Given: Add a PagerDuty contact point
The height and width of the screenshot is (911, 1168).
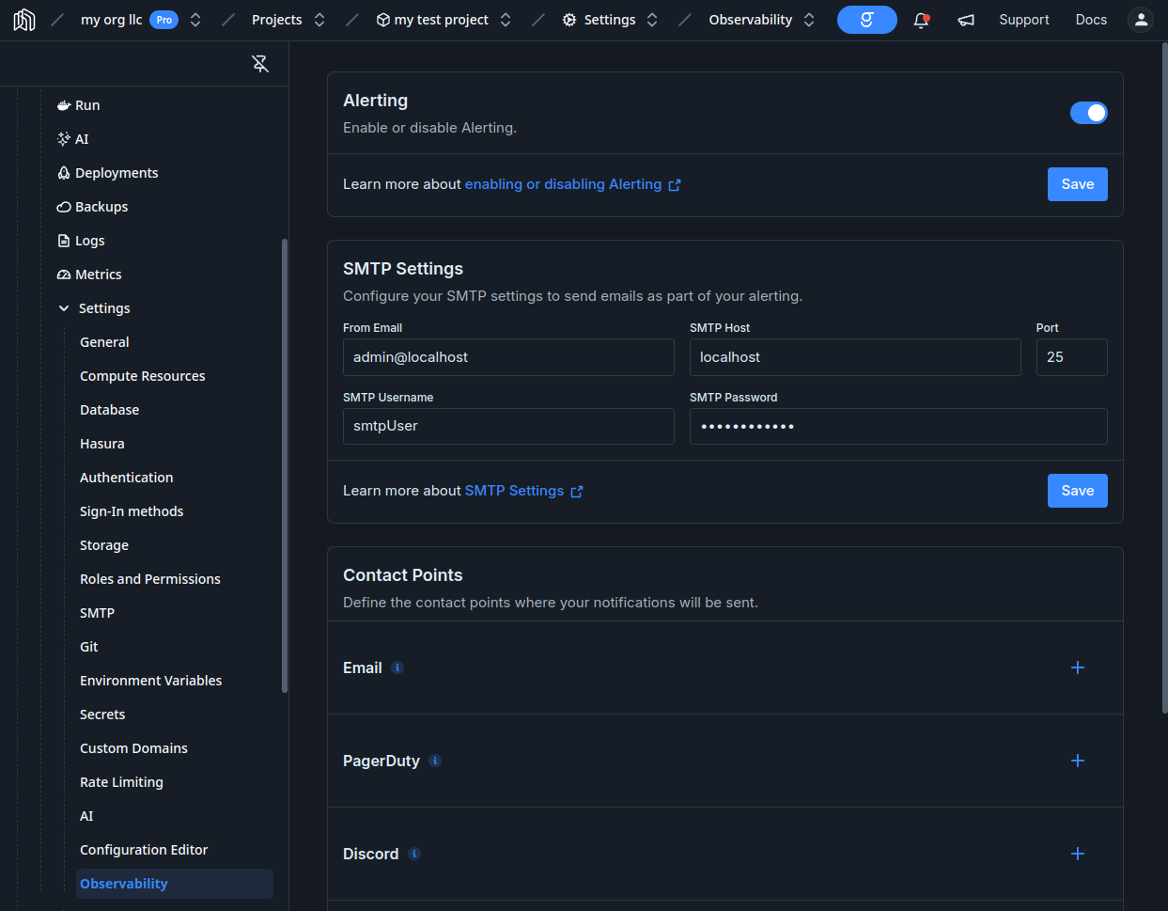Looking at the screenshot, I should (1077, 761).
